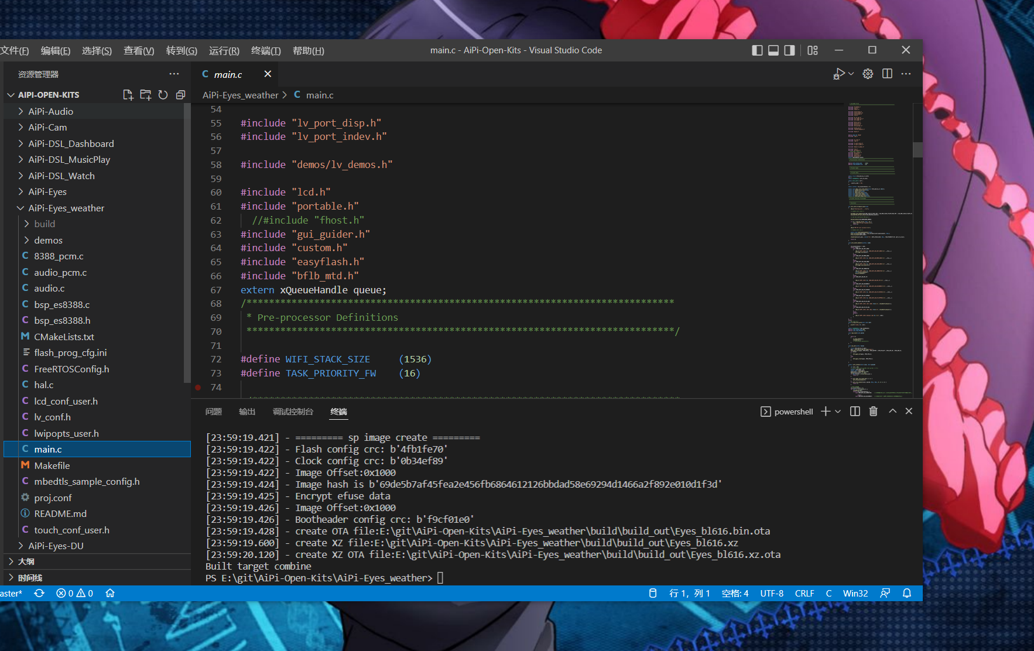Click AiPi-Eyes_weather breadcrumb segment
Image resolution: width=1034 pixels, height=651 pixels.
(241, 95)
